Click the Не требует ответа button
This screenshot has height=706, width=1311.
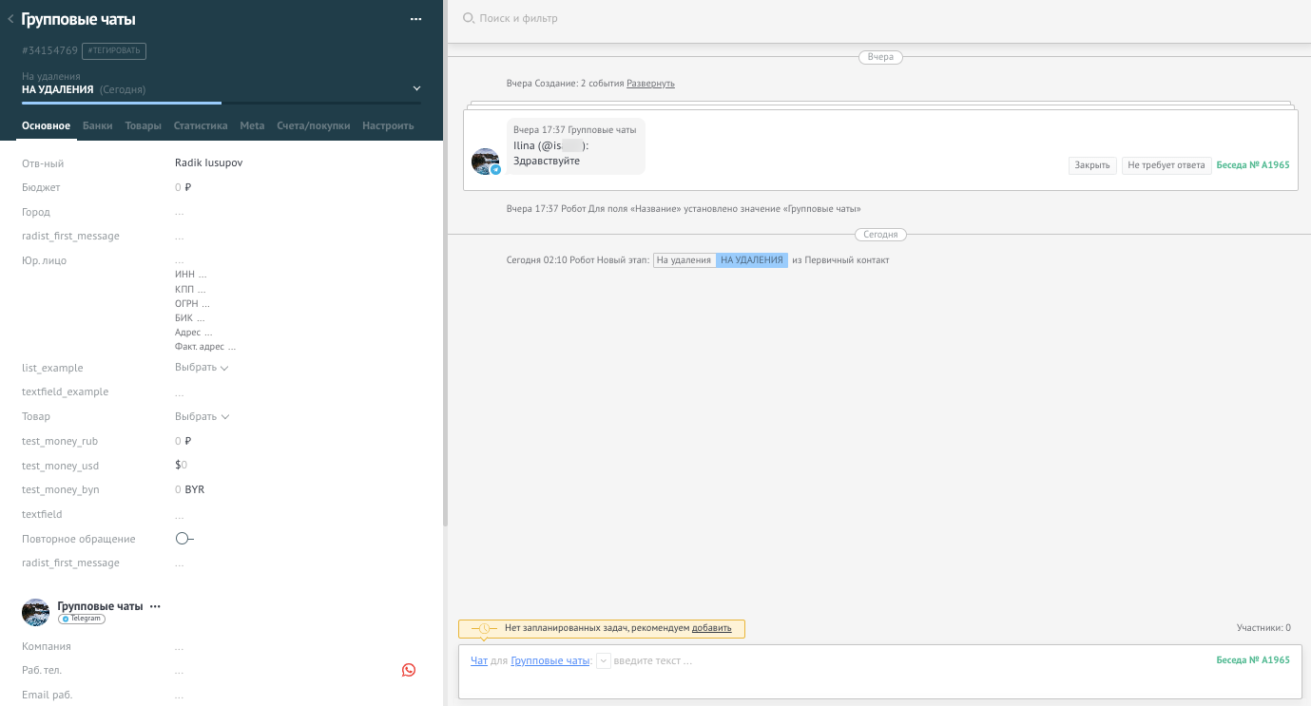tap(1166, 165)
